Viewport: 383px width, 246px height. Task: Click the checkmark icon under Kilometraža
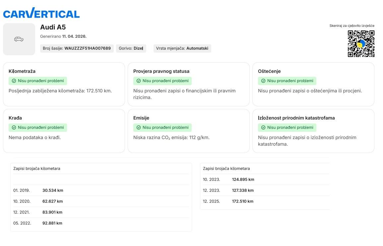pos(14,81)
